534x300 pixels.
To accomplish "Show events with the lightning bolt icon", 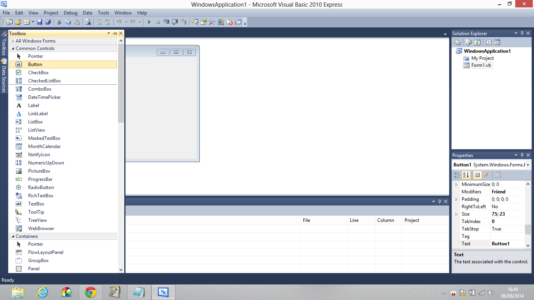I will click(x=486, y=175).
